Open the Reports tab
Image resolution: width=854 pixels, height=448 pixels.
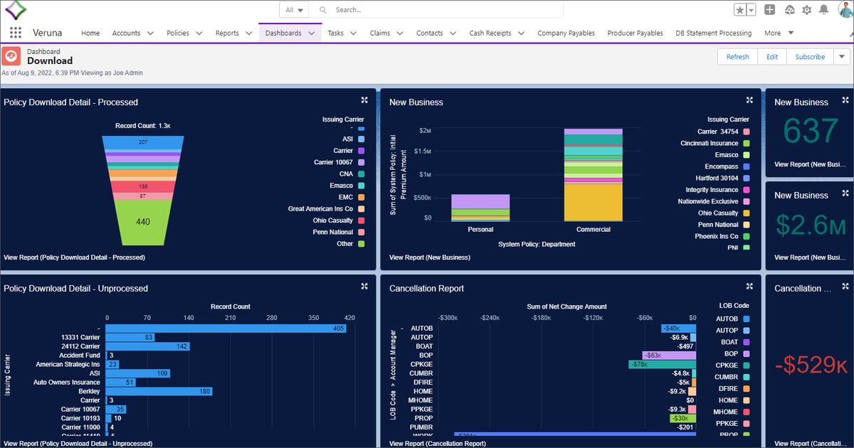tap(227, 33)
